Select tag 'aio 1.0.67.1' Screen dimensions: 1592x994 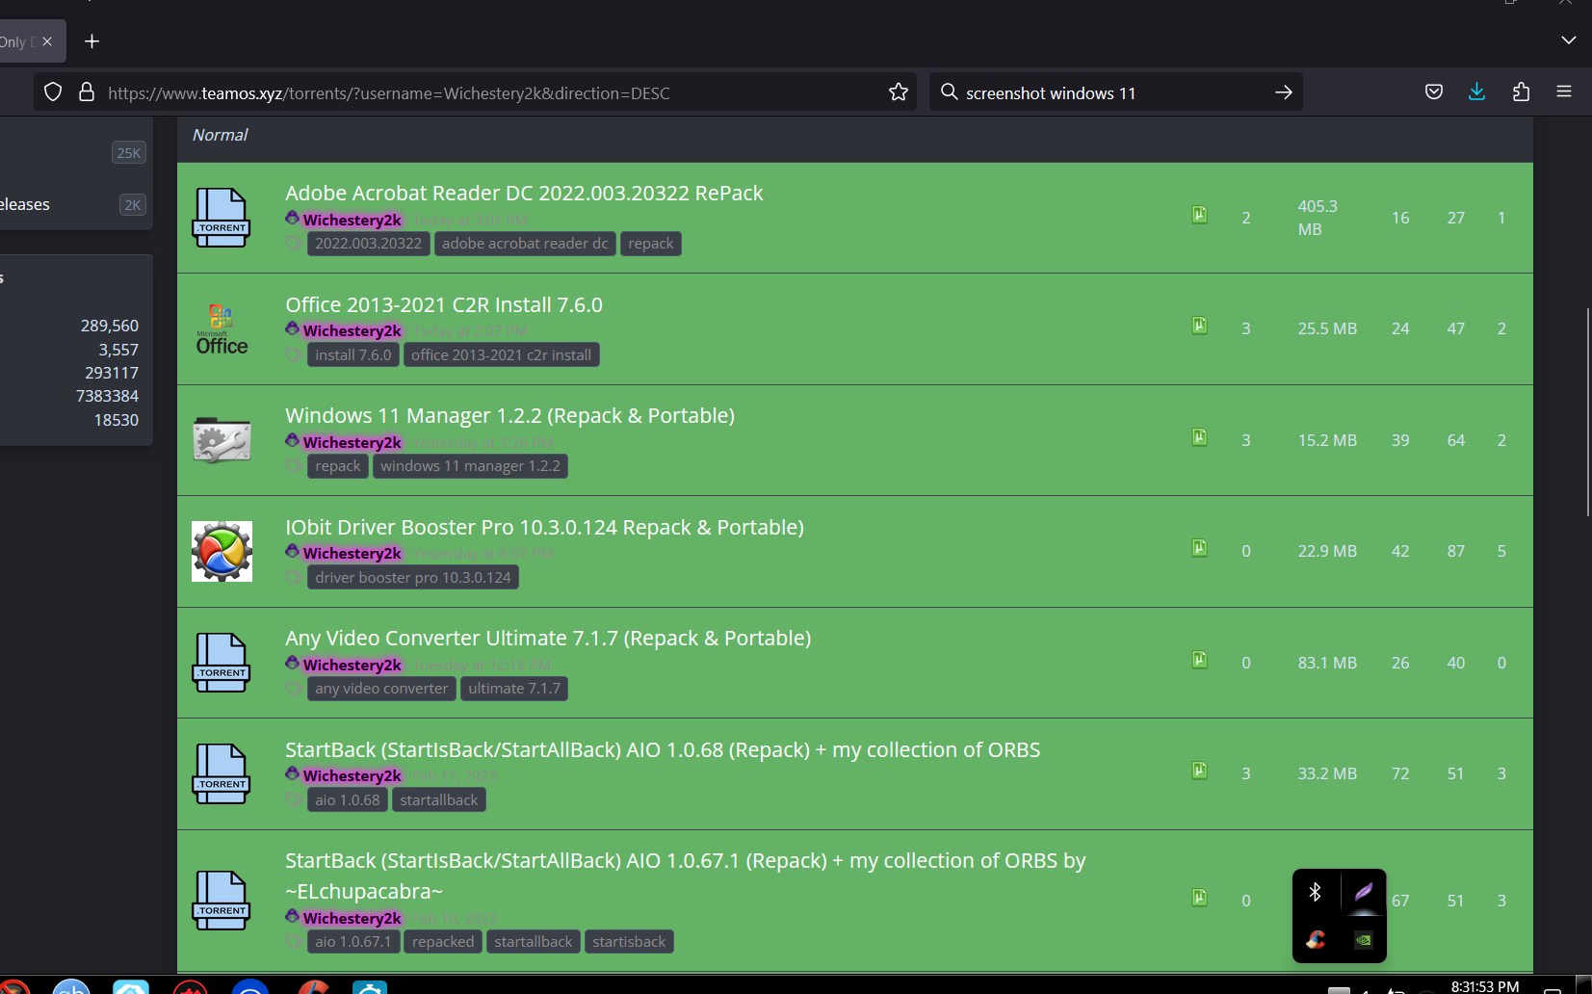coord(353,942)
